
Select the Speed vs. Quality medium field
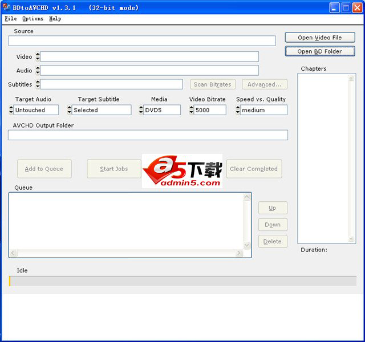click(263, 110)
